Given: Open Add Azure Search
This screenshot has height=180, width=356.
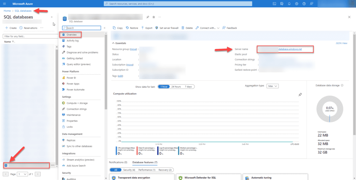Looking at the screenshot, I should (76, 165).
